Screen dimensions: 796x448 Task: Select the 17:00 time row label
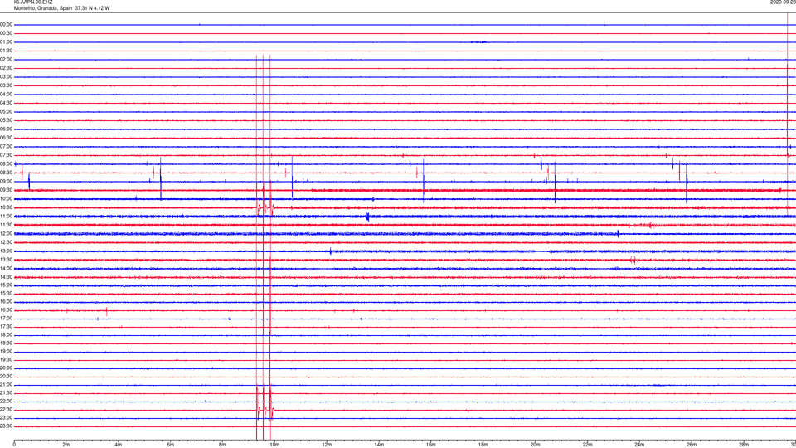(6, 319)
